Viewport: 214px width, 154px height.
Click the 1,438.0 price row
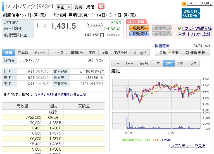click(54, 128)
